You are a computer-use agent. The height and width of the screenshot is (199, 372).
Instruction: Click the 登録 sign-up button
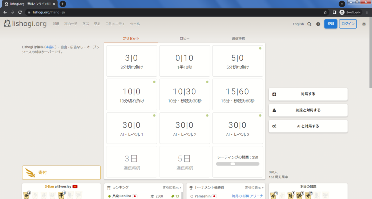coord(331,24)
